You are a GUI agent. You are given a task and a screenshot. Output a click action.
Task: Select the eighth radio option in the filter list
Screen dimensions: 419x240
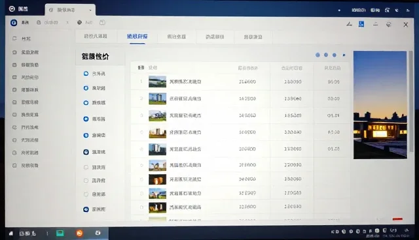click(x=86, y=181)
